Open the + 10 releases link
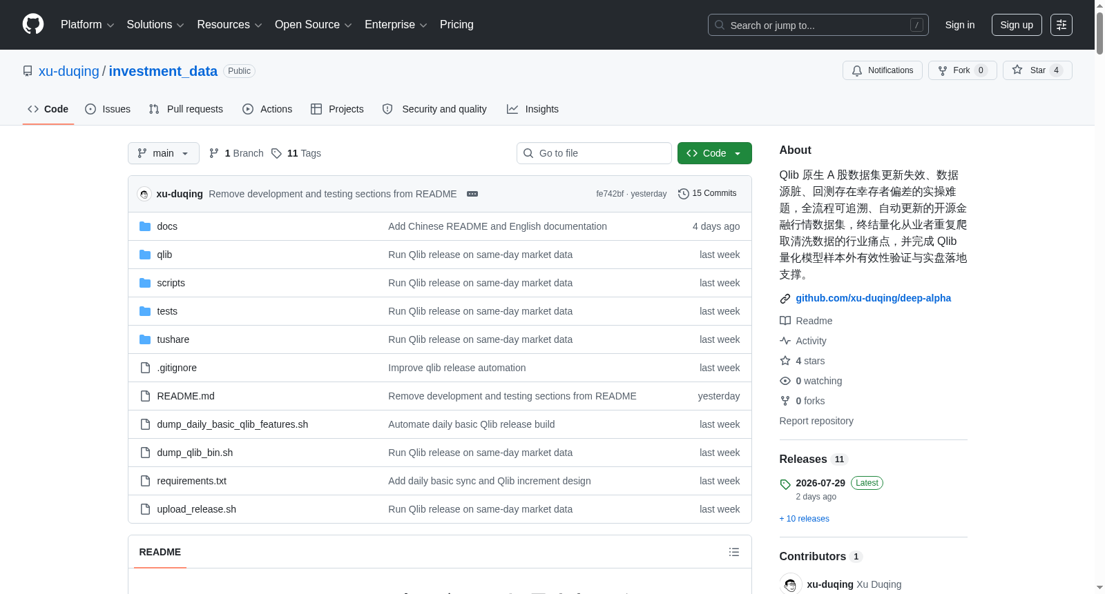This screenshot has width=1105, height=594. (x=805, y=519)
